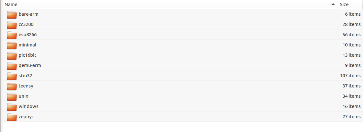Viewport: 363px width, 132px height.
Task: Select the cc3200 folder icon
Action: [12, 25]
